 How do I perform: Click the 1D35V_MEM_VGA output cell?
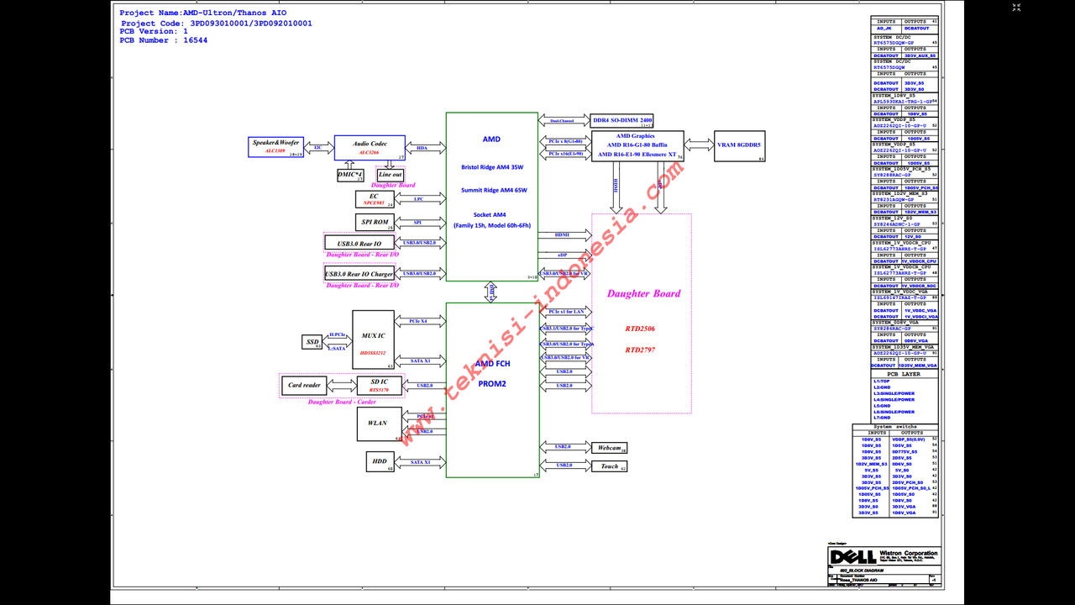918,366
